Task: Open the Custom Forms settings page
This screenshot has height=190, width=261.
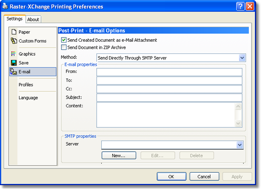Action: pyautogui.click(x=33, y=41)
